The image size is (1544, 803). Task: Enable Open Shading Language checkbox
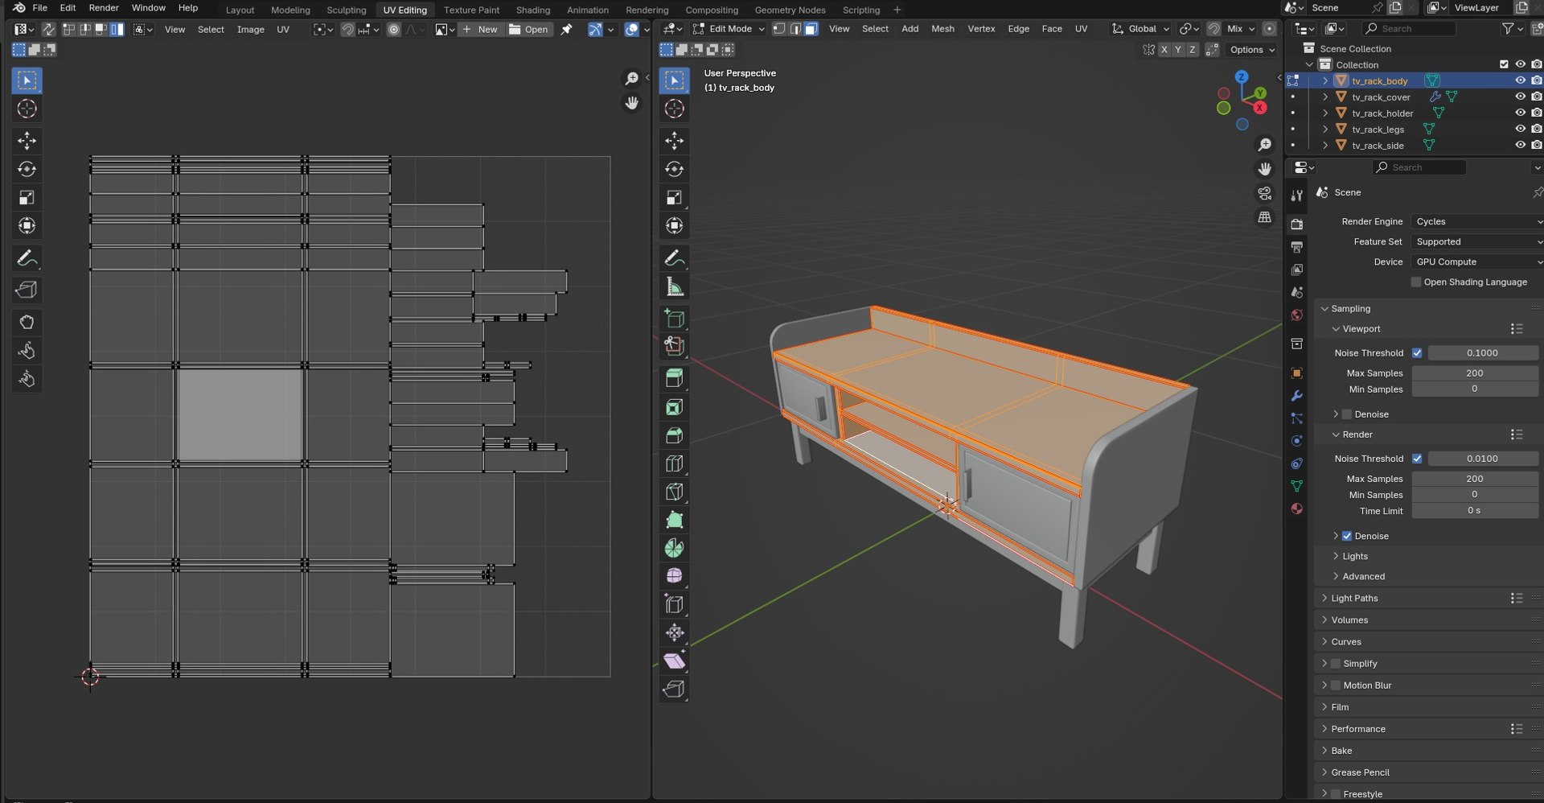[1416, 282]
